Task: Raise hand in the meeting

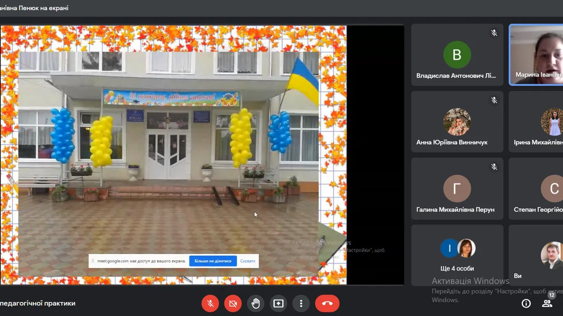Action: click(x=256, y=304)
